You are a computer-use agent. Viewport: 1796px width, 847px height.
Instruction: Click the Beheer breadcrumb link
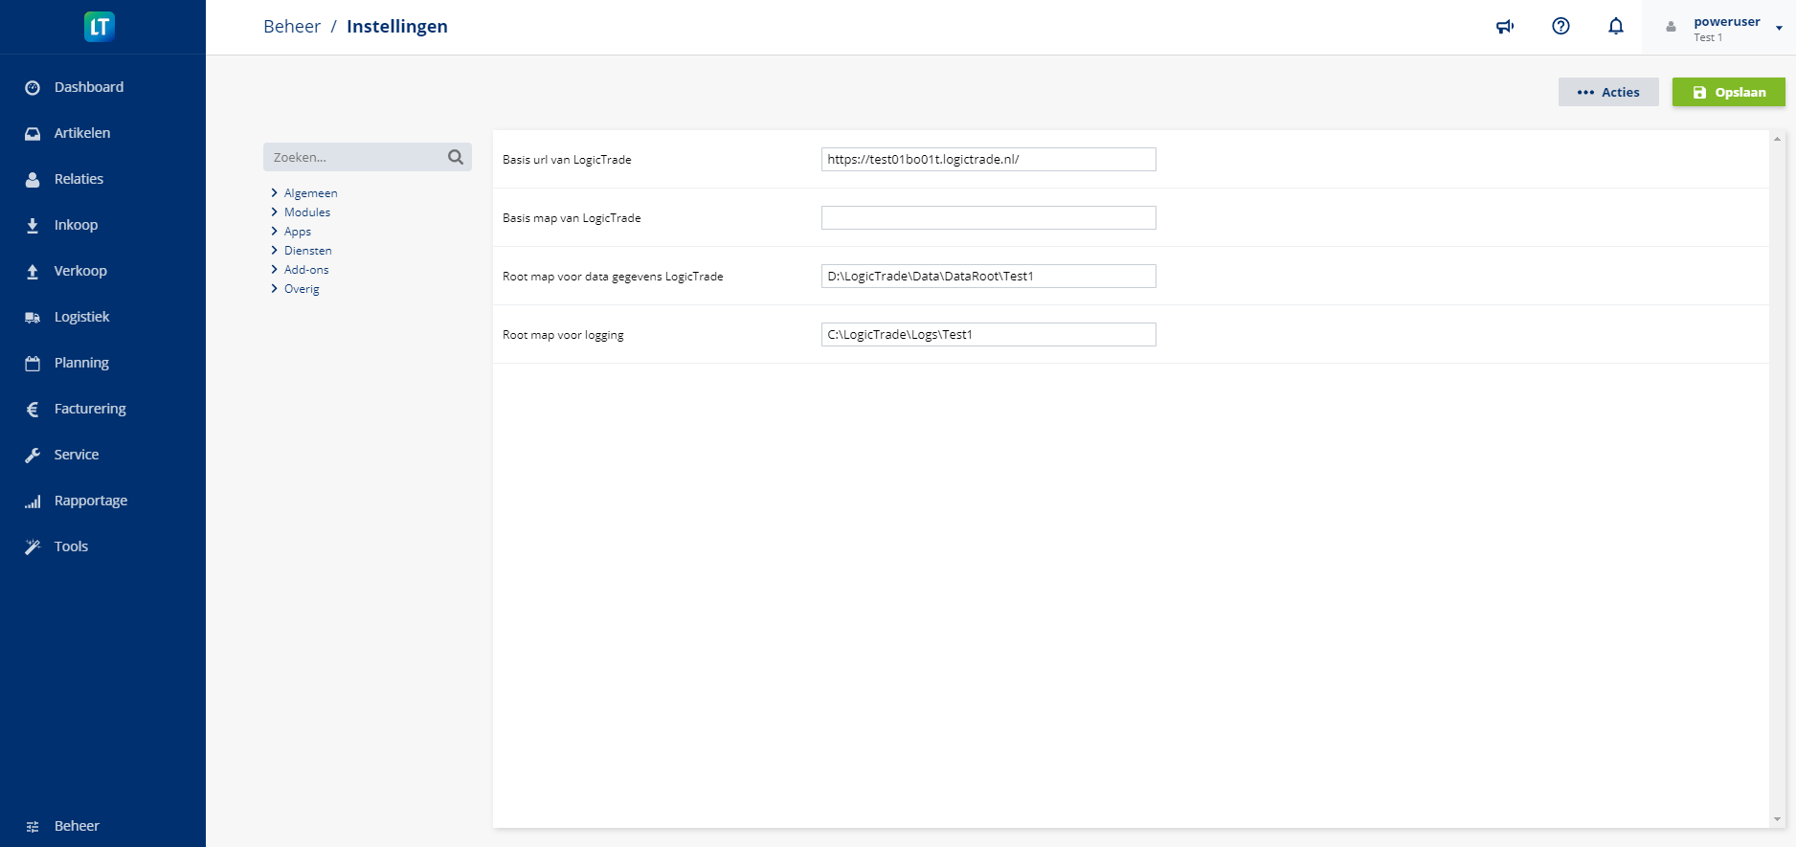click(x=292, y=26)
